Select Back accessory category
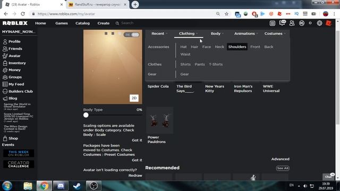 click(x=269, y=47)
